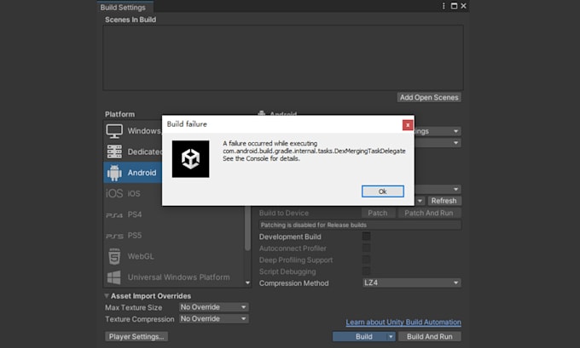Click the DexMergingTaskDelegate error message text

[314, 151]
